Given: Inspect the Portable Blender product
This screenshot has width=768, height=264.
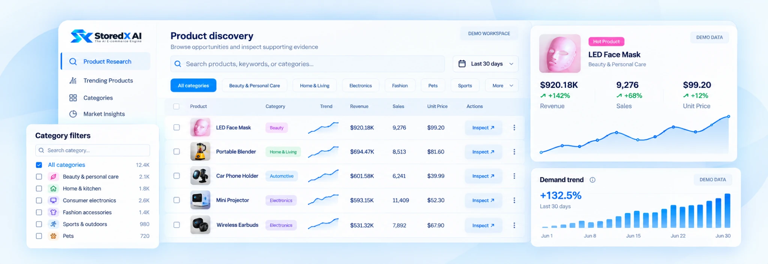Looking at the screenshot, I should coord(483,152).
